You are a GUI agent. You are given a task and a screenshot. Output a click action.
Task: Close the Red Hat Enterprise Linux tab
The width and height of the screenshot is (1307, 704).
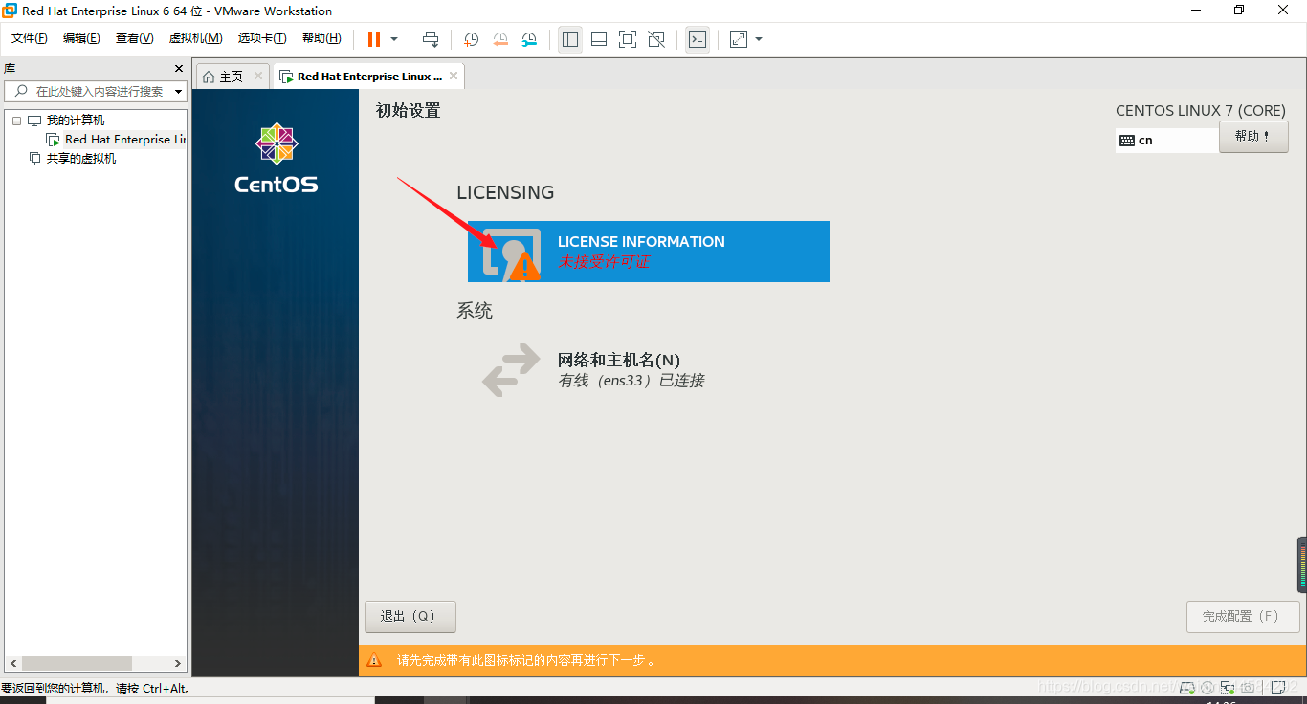pos(454,77)
